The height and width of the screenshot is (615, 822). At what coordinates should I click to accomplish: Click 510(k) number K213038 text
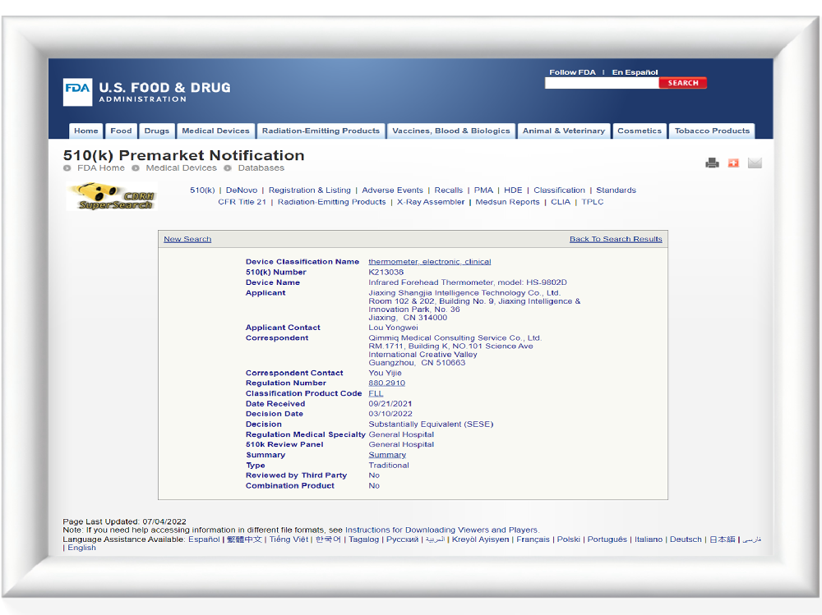386,272
